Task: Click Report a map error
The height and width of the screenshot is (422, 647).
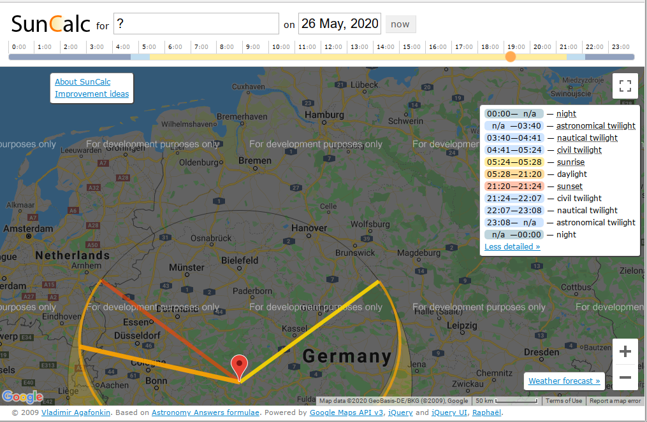Action: click(615, 400)
